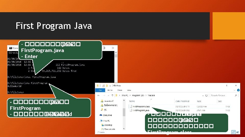245x137 pixels.
Task: Click the Back arrow in Explorer
Action: tap(99, 95)
